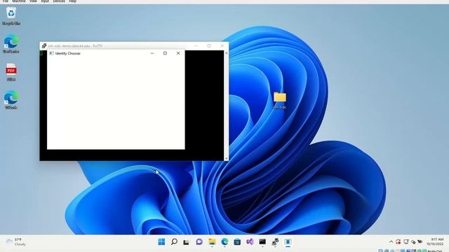The height and width of the screenshot is (252, 449).
Task: Open PuTTY title bar system icon
Action: click(43, 45)
